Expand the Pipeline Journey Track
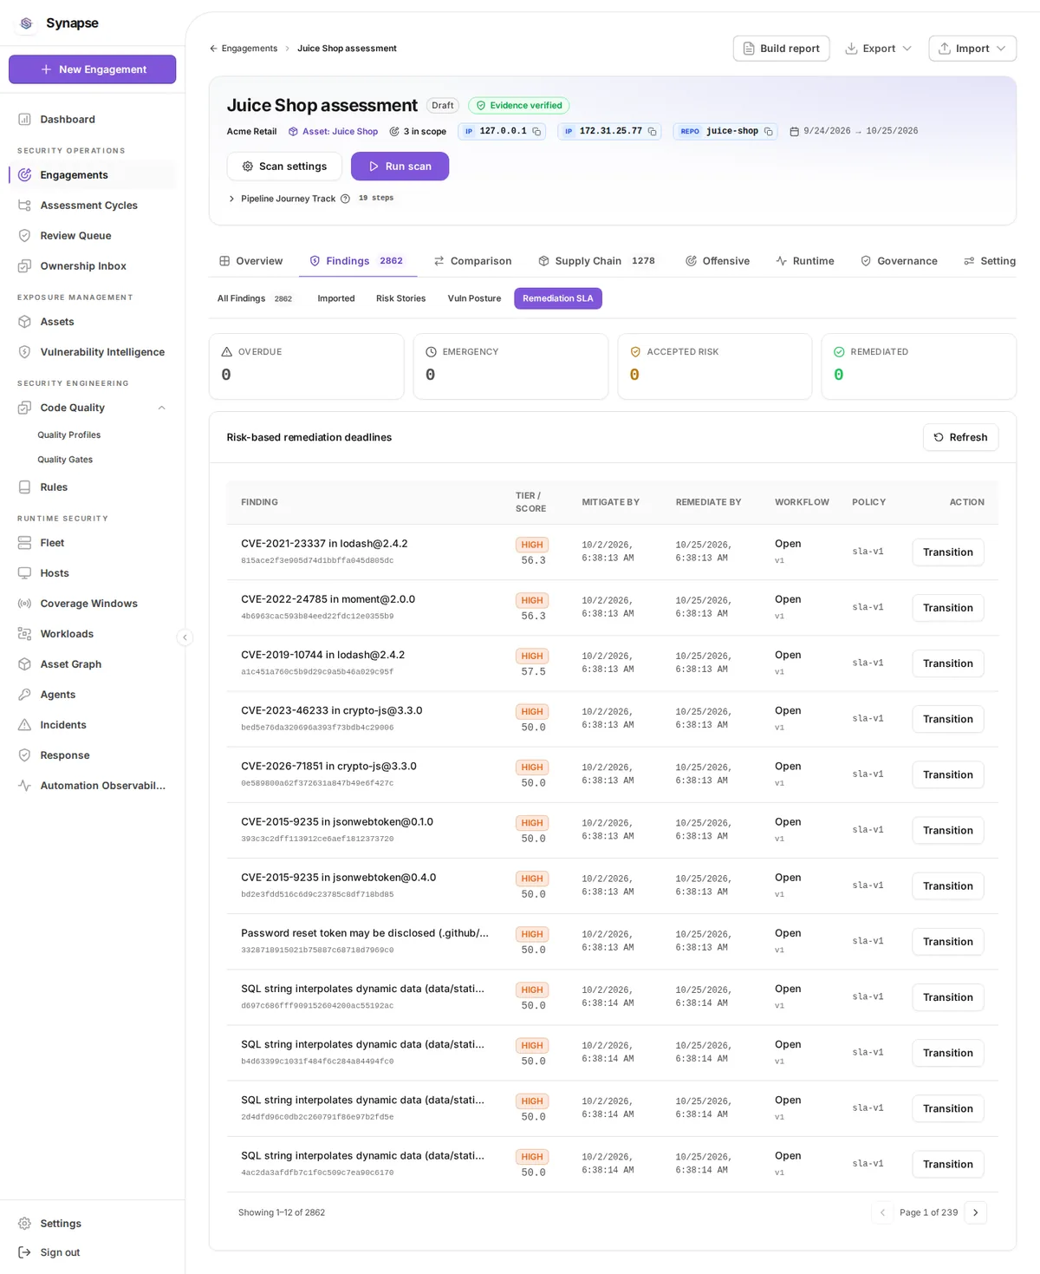The image size is (1040, 1274). (231, 199)
